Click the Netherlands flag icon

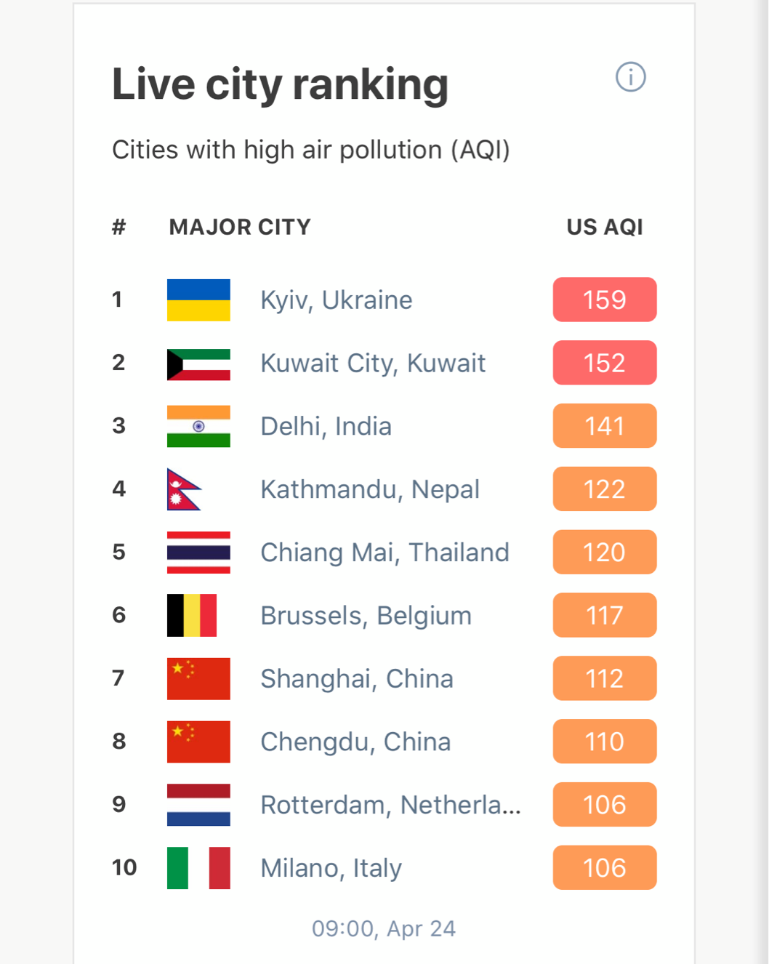tap(198, 805)
